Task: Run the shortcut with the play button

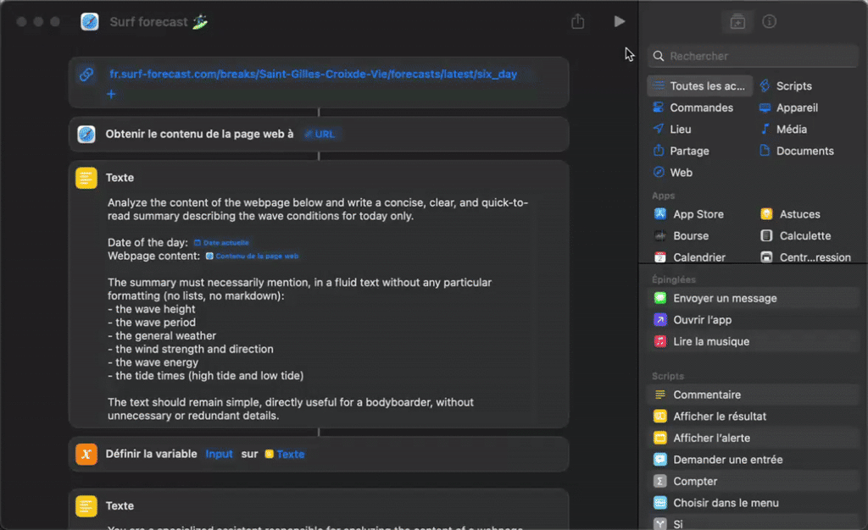Action: [620, 21]
